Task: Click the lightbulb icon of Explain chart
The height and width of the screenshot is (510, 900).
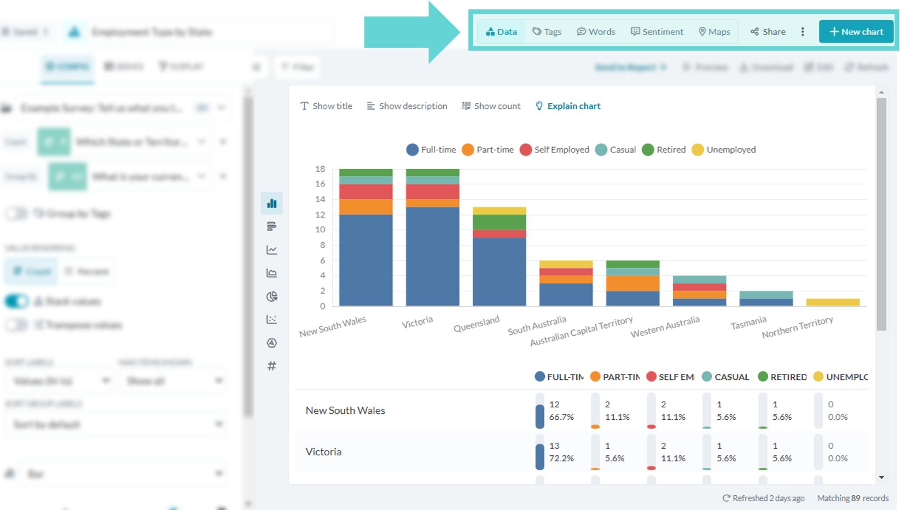Action: [539, 106]
